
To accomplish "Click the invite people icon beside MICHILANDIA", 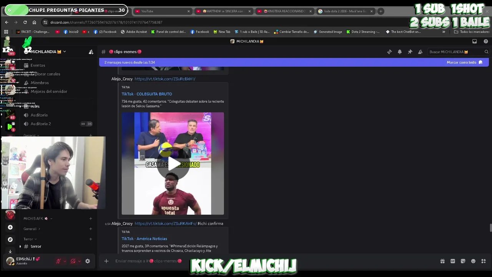I will [91, 52].
